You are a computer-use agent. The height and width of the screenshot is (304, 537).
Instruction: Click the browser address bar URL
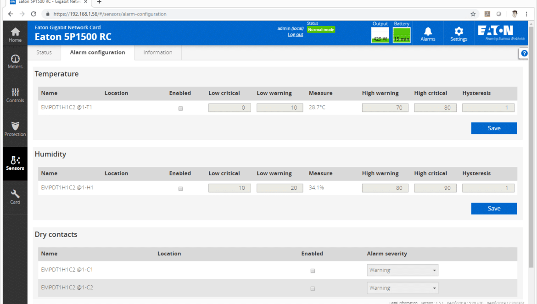click(x=110, y=14)
